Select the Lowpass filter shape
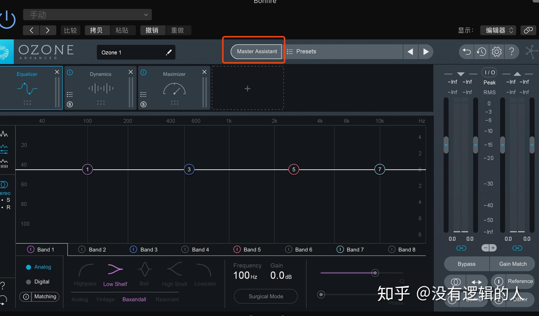Screen dimensions: 539x316 pos(205,275)
